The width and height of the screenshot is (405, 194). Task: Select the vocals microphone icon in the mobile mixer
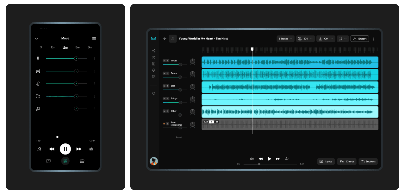point(38,58)
